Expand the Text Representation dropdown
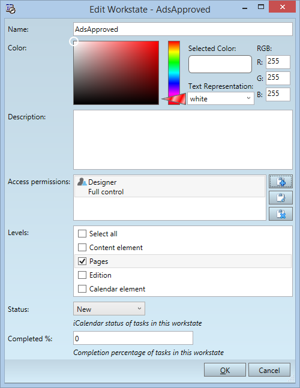This screenshot has height=388, width=300. 221,98
